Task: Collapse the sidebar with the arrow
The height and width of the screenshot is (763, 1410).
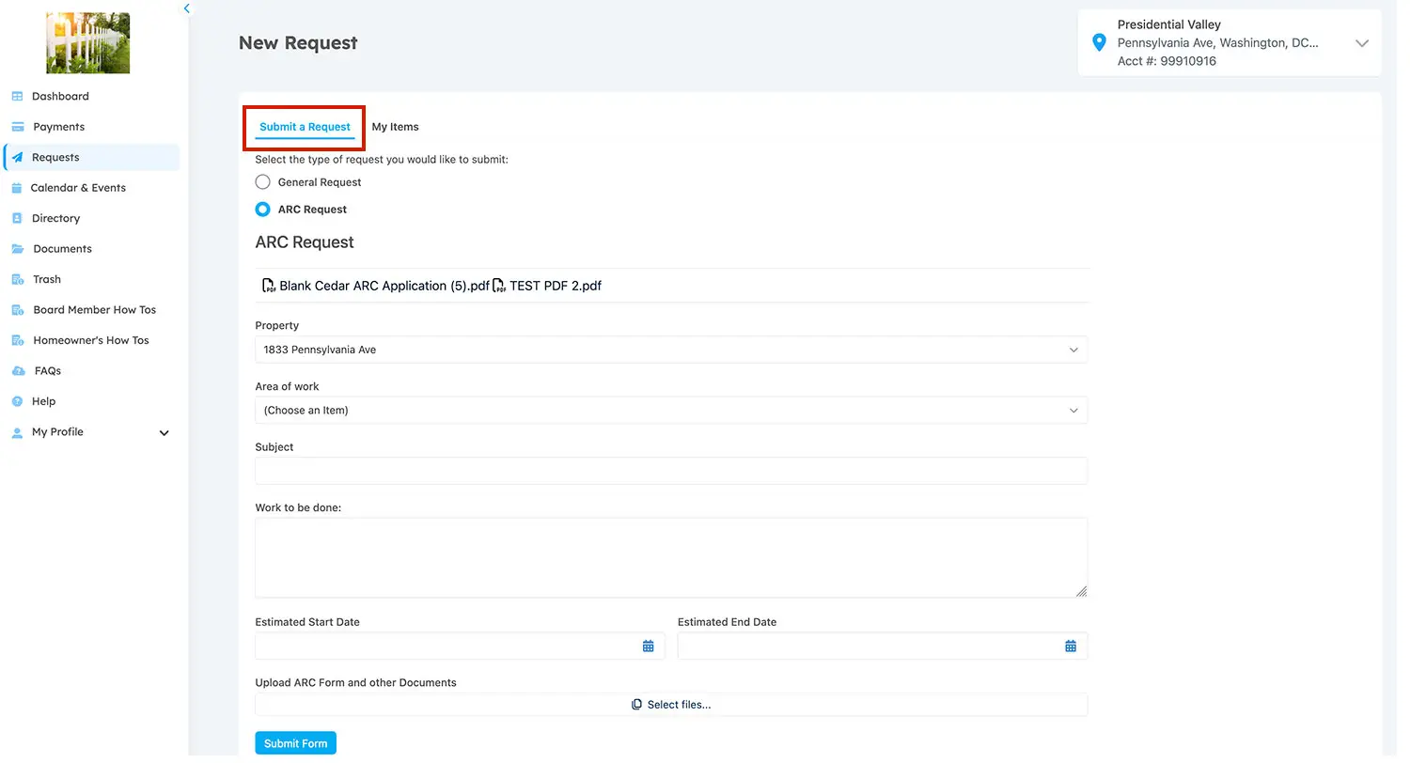Action: click(189, 8)
